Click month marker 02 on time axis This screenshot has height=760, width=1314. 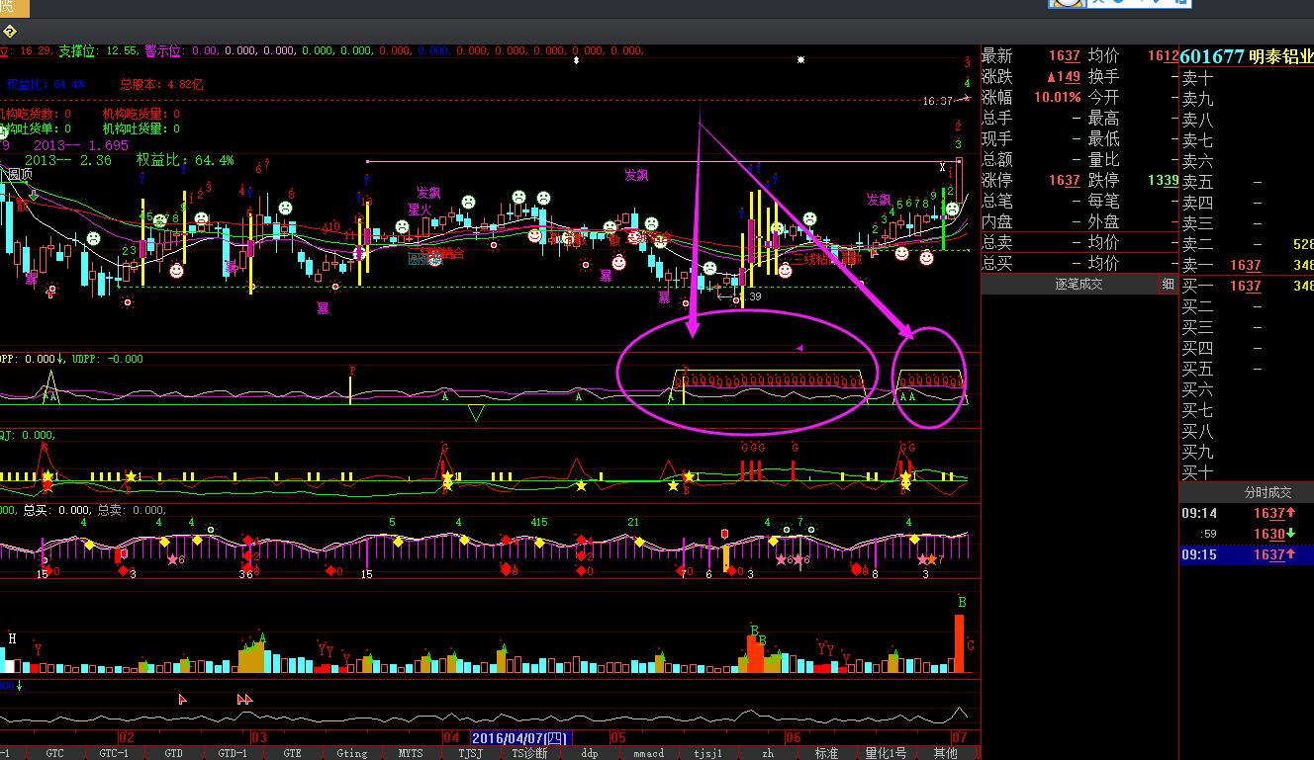[126, 737]
